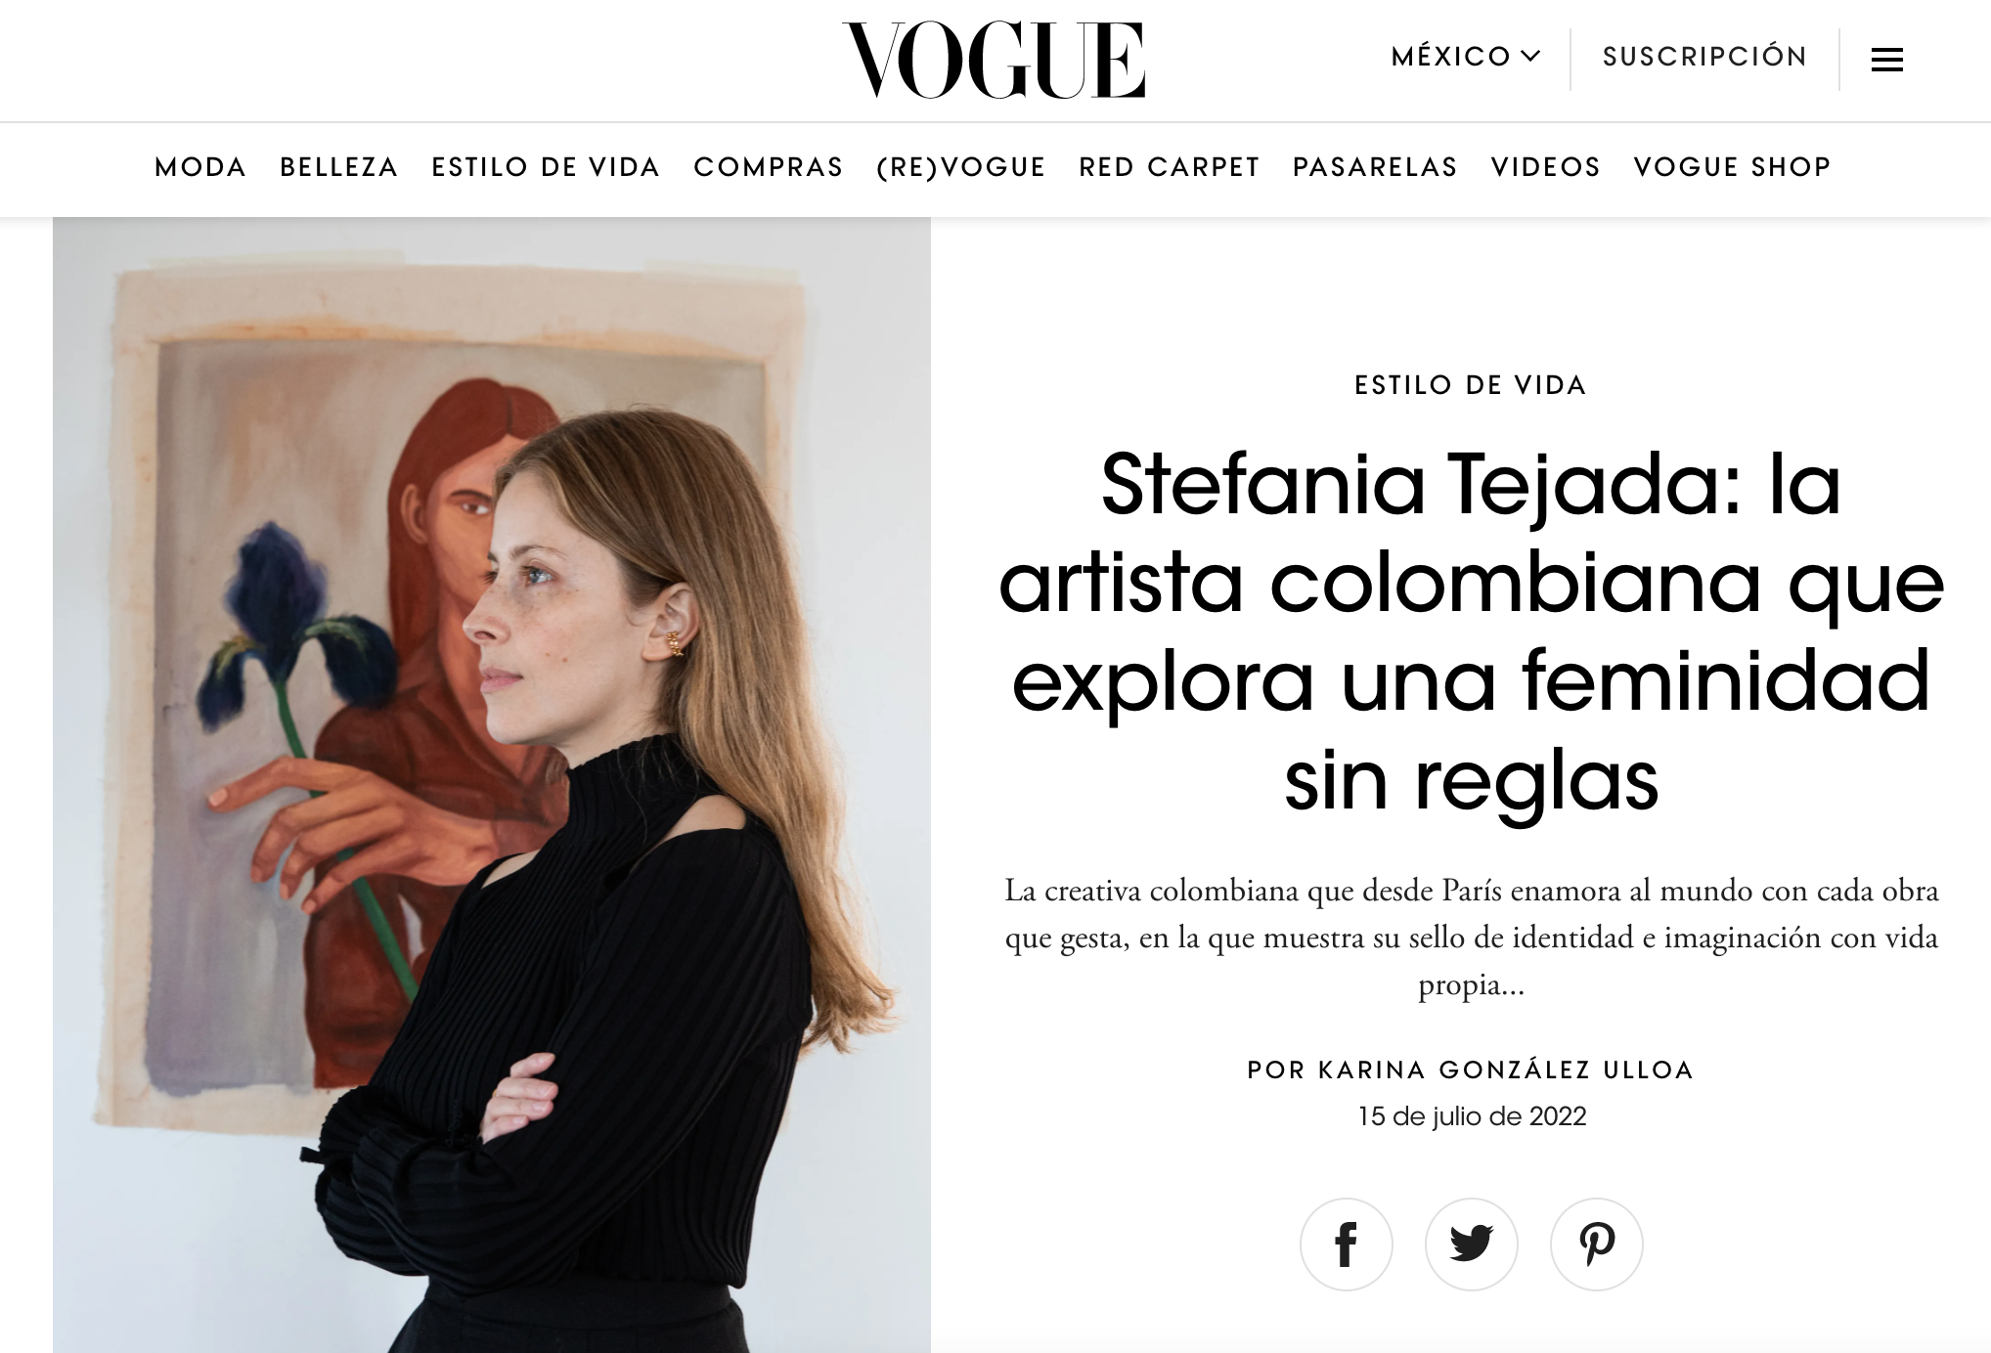This screenshot has height=1353, width=1991.
Task: Share the article on Twitter
Action: [x=1471, y=1244]
